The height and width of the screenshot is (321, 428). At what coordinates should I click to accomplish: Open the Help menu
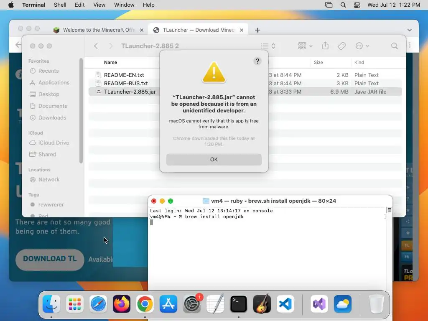point(148,5)
